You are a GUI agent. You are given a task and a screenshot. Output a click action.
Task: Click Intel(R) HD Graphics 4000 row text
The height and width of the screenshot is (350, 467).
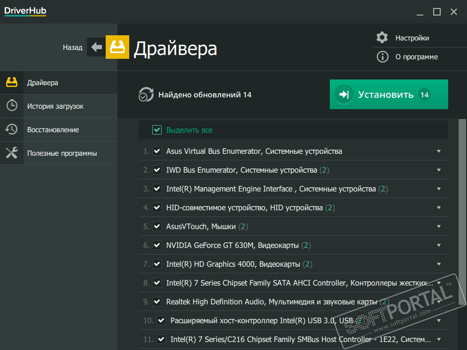point(233,264)
